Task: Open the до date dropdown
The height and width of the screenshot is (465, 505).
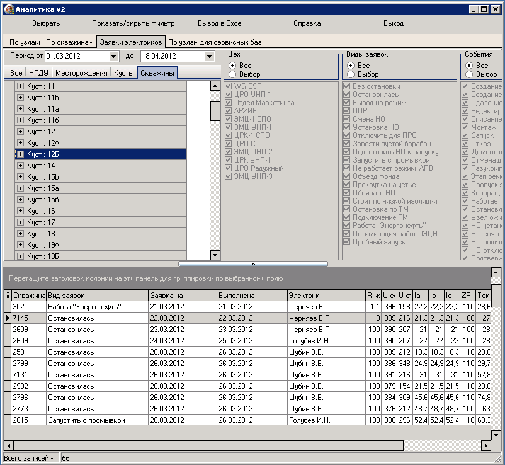Action: 209,57
